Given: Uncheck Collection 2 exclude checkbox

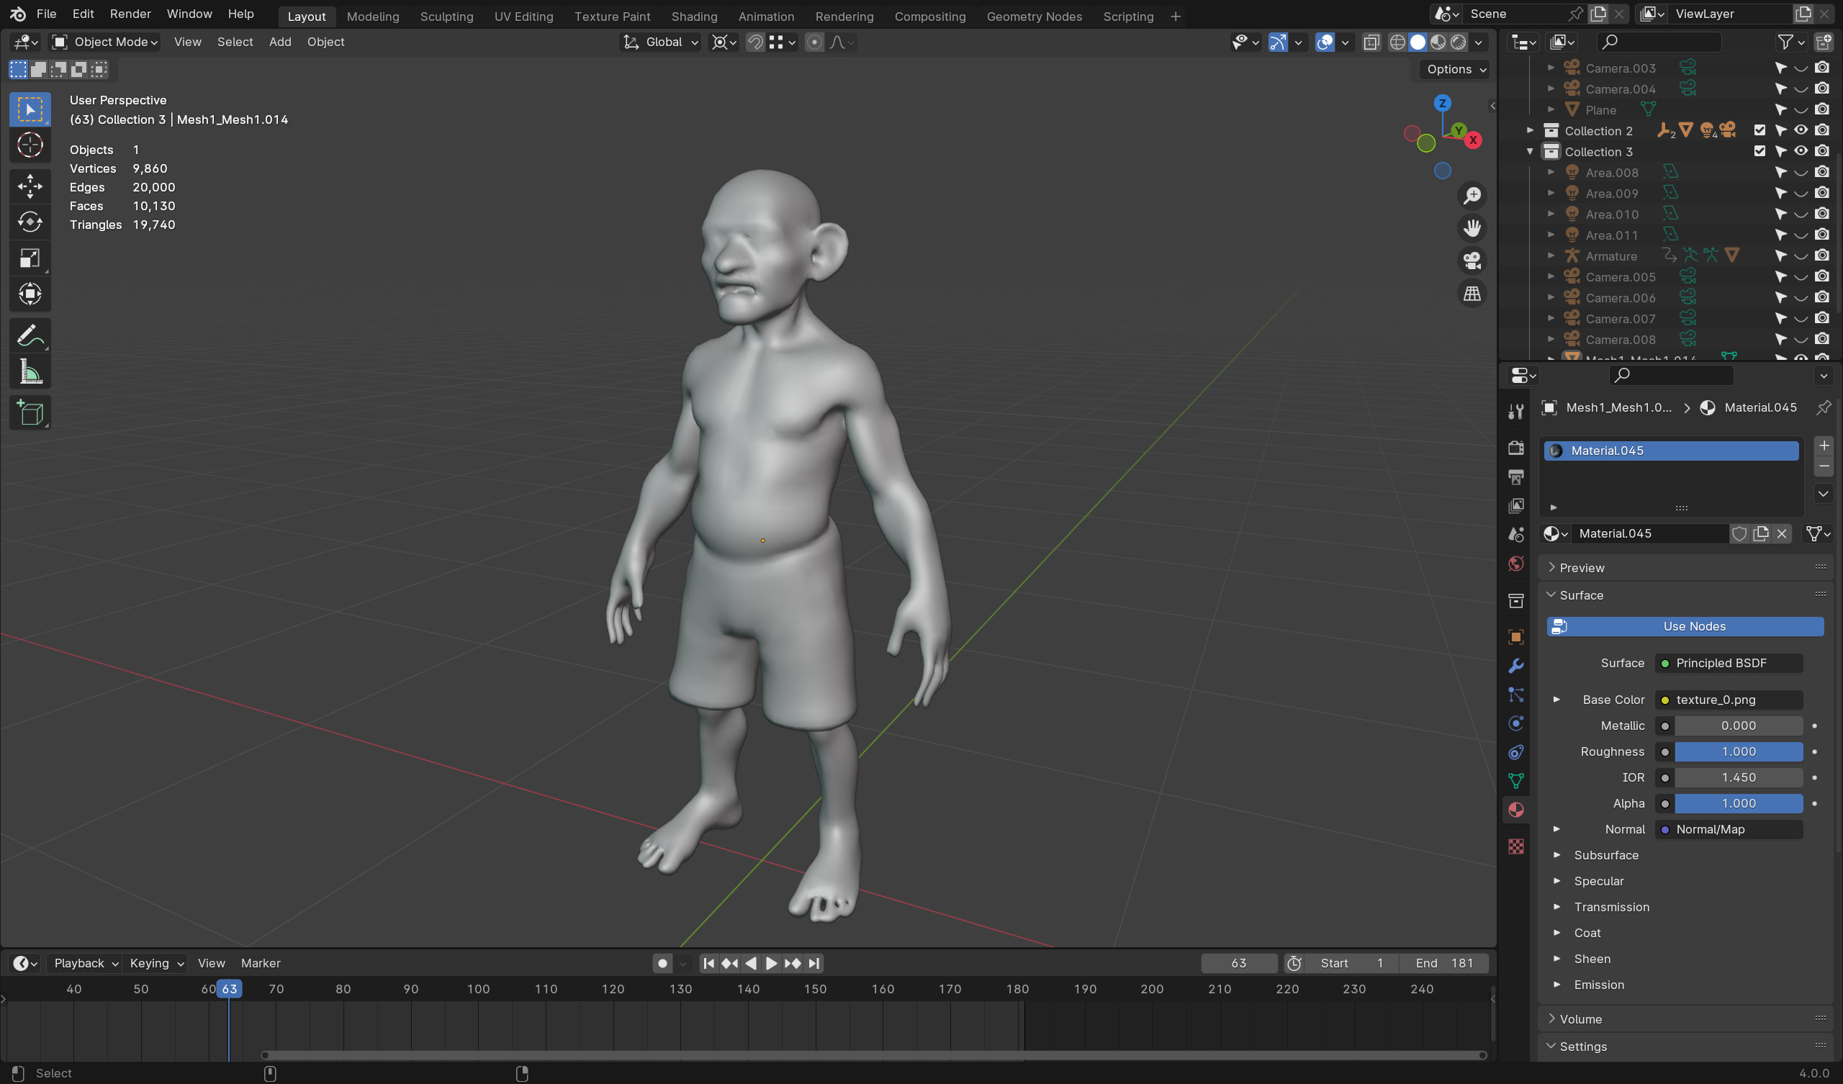Looking at the screenshot, I should 1759,130.
